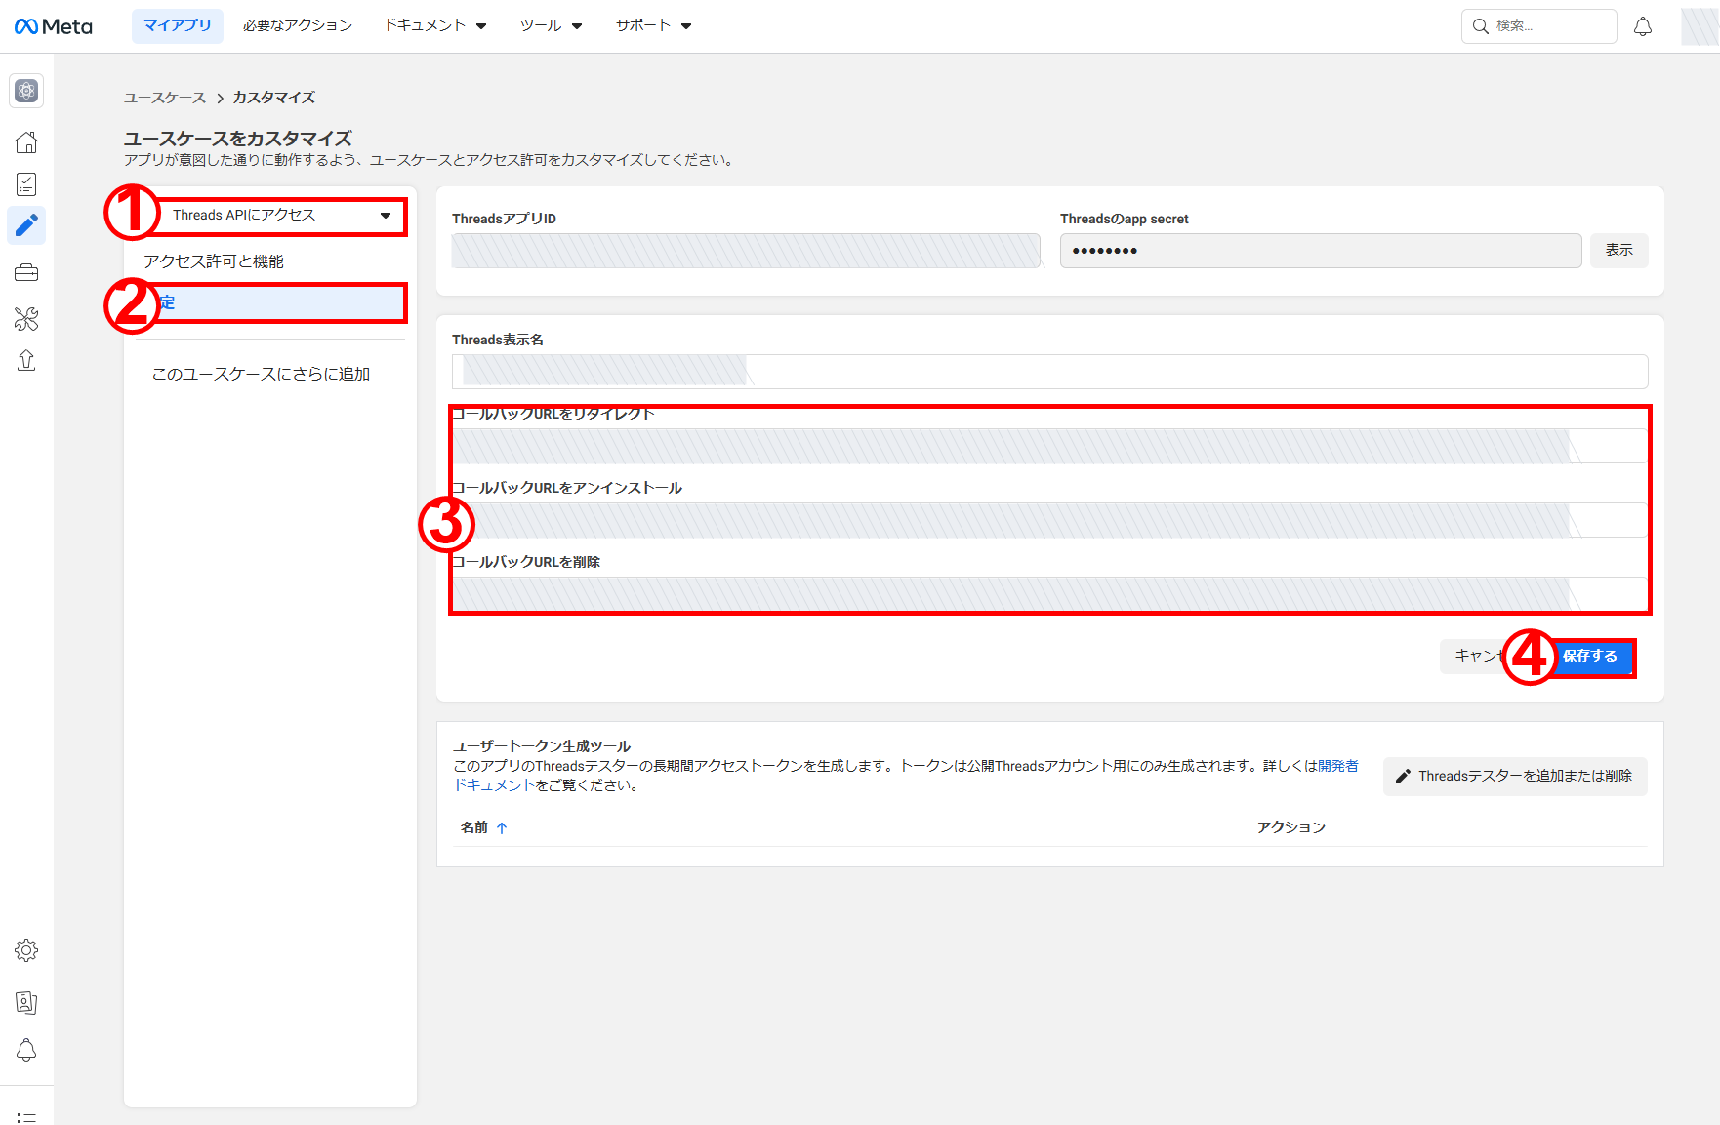
Task: Click the アクション column header
Action: coord(1291,827)
